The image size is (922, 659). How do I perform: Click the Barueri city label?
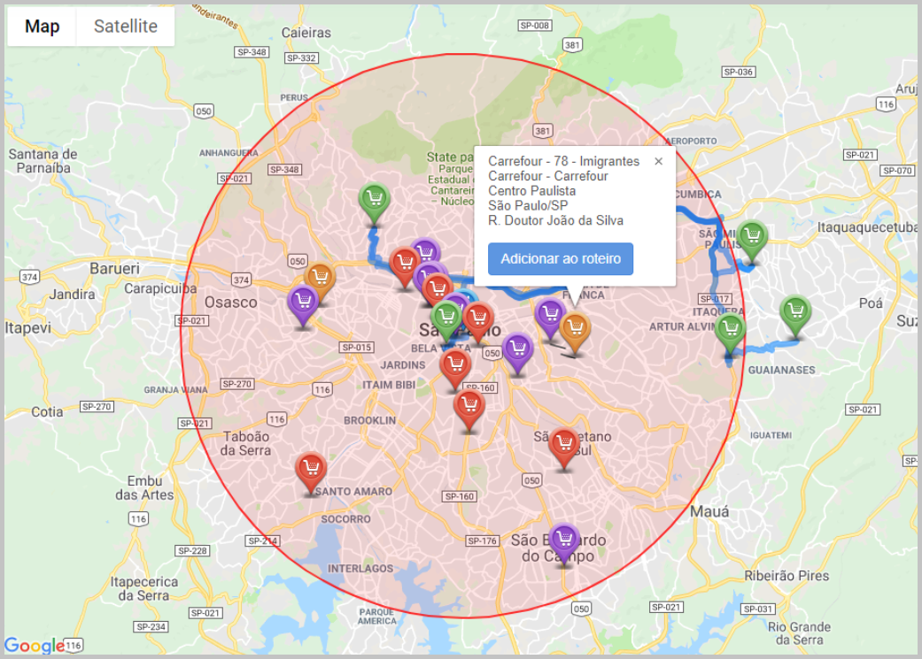(114, 269)
